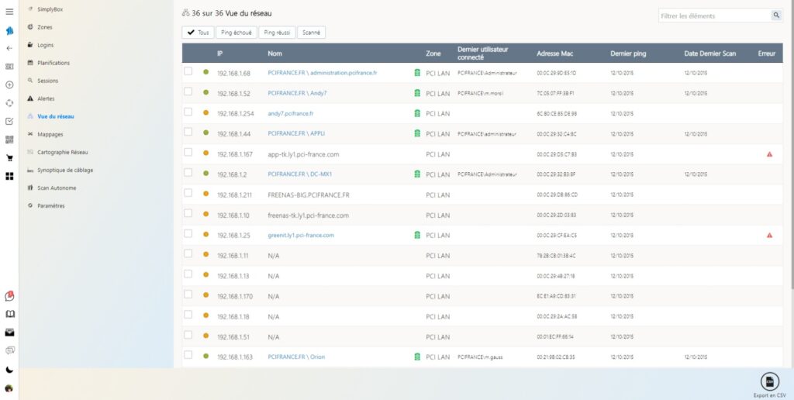Click the shopping cart icon
Screen dimensions: 794x400
[9, 158]
